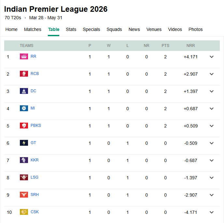Click the CSK team logo icon

pyautogui.click(x=24, y=212)
